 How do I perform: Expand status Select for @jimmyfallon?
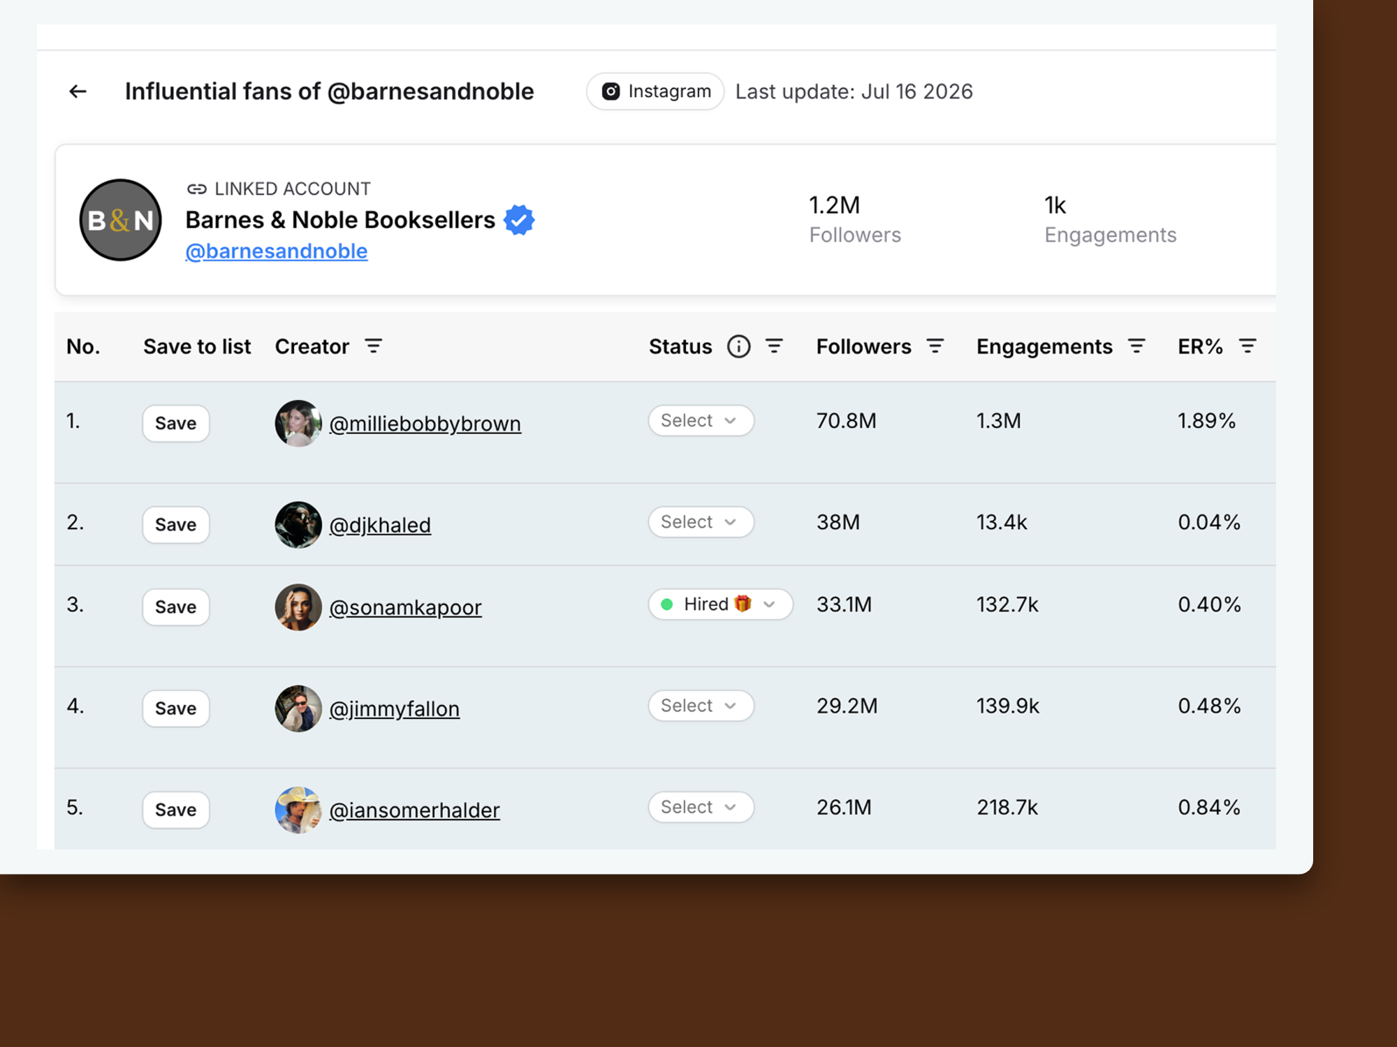point(701,706)
